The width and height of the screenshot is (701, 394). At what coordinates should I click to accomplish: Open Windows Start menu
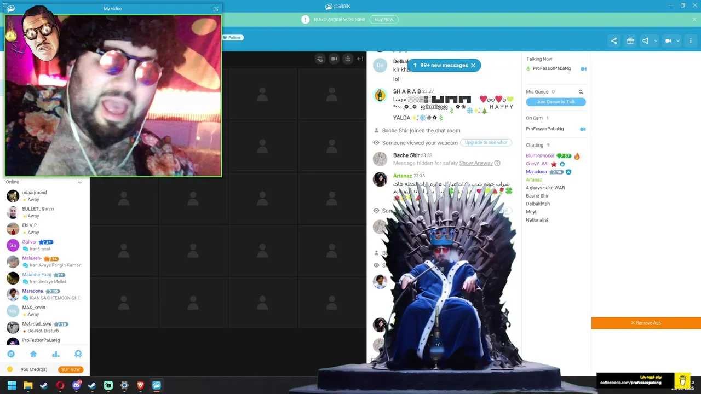[x=12, y=385]
